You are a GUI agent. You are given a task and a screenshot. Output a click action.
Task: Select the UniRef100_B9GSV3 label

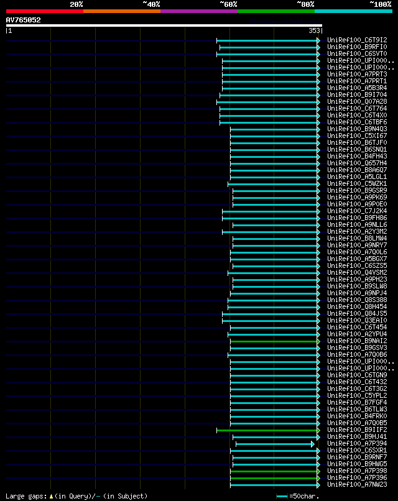pos(357,347)
